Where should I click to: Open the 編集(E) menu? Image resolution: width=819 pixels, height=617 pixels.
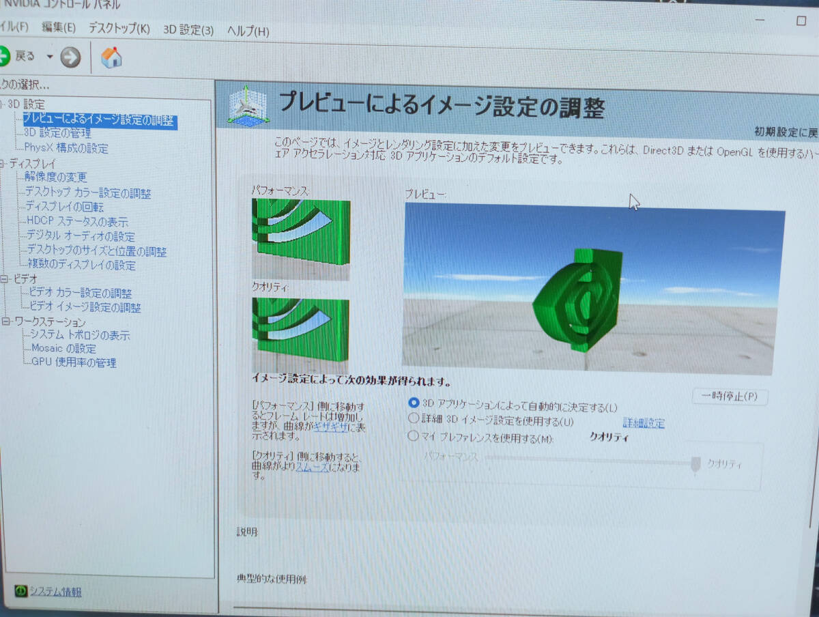[59, 28]
